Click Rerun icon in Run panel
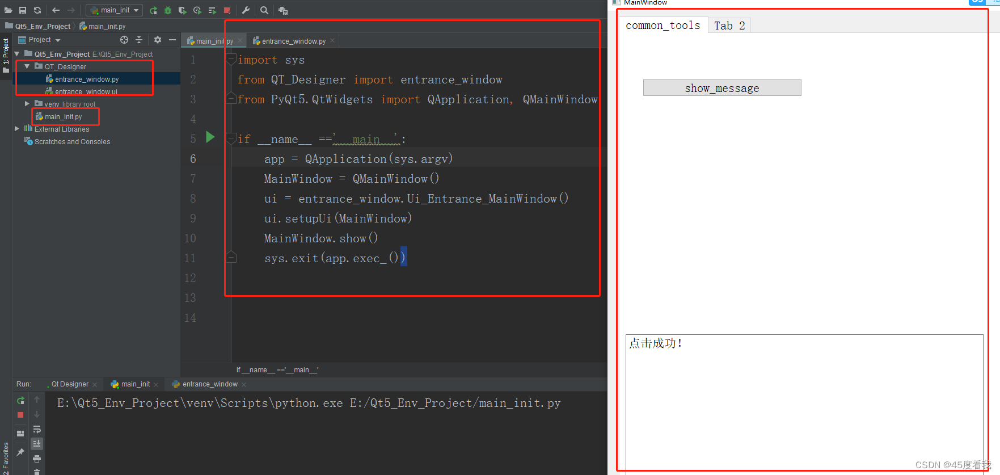The height and width of the screenshot is (475, 1000). 20,400
